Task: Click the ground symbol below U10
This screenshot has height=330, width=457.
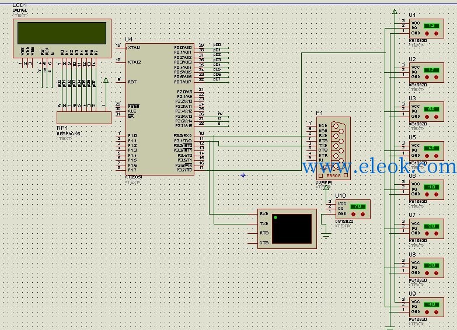Action: coord(326,236)
